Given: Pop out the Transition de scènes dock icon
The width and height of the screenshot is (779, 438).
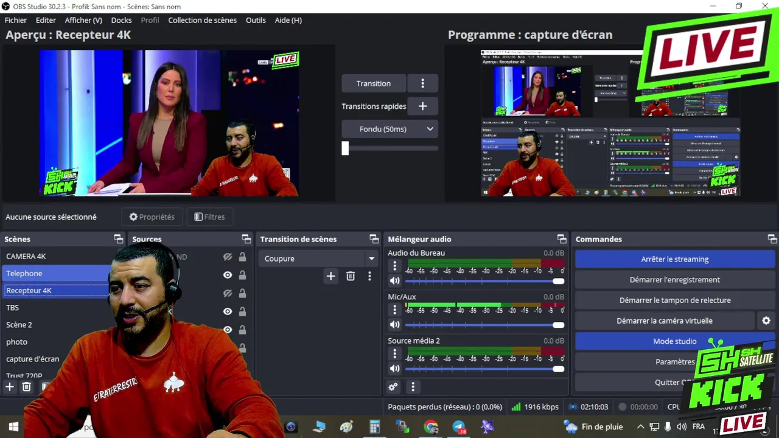Looking at the screenshot, I should [x=374, y=239].
